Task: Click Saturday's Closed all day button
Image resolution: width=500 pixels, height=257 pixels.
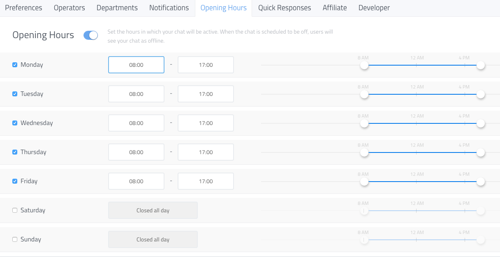Action: [x=153, y=210]
